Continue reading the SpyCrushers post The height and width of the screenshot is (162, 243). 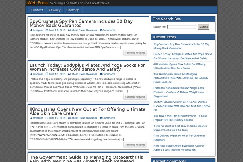point(135,53)
